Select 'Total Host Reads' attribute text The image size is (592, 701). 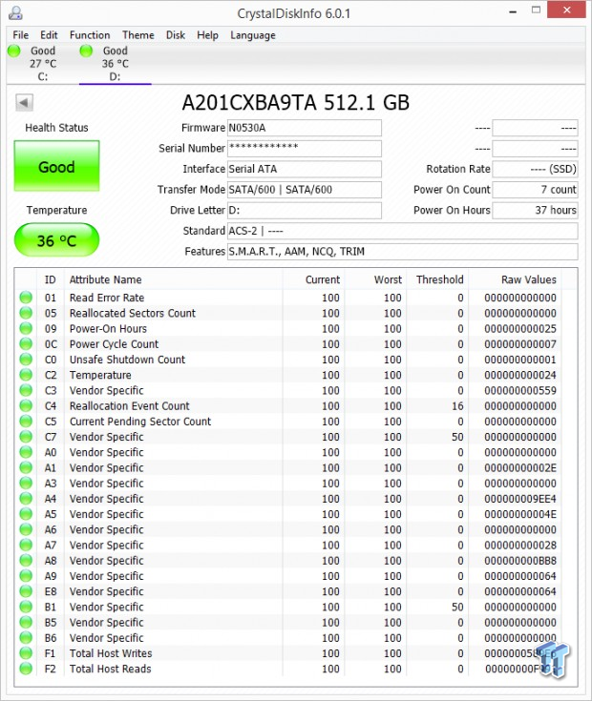[x=111, y=669]
